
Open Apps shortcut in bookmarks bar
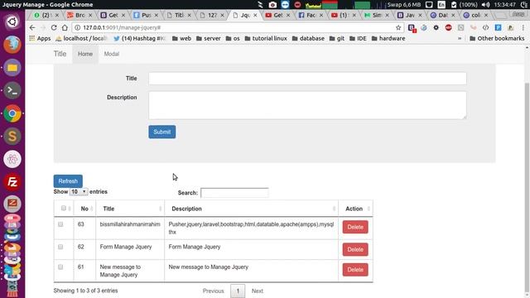click(x=40, y=39)
